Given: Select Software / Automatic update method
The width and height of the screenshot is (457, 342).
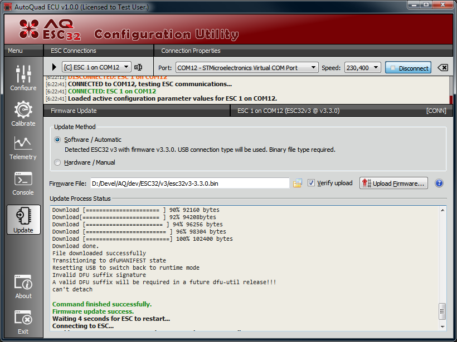Looking at the screenshot, I should pos(57,140).
